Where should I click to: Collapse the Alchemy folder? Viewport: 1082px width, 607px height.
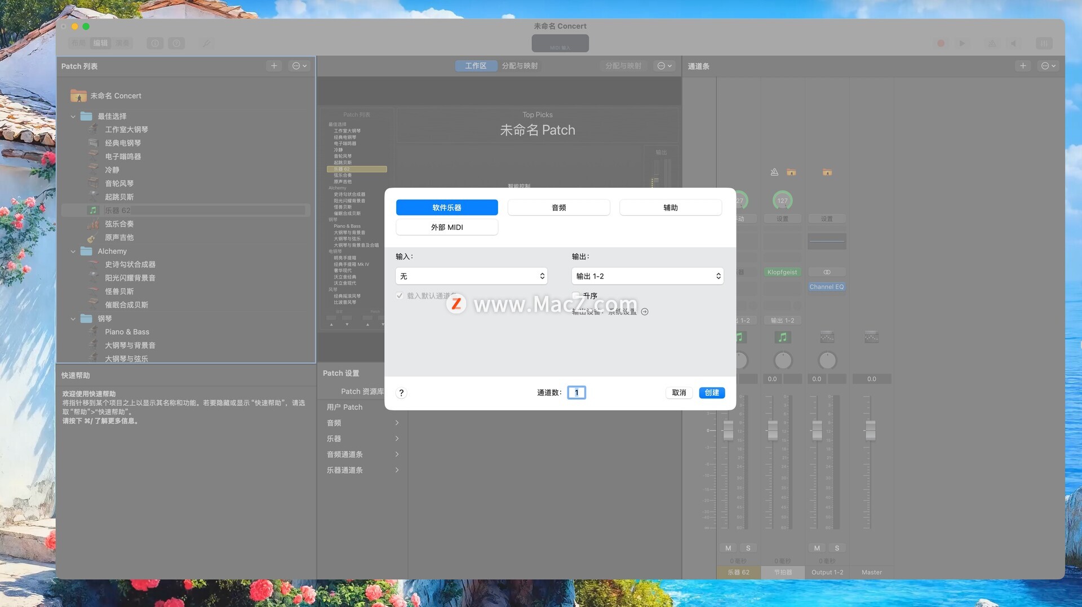point(73,251)
